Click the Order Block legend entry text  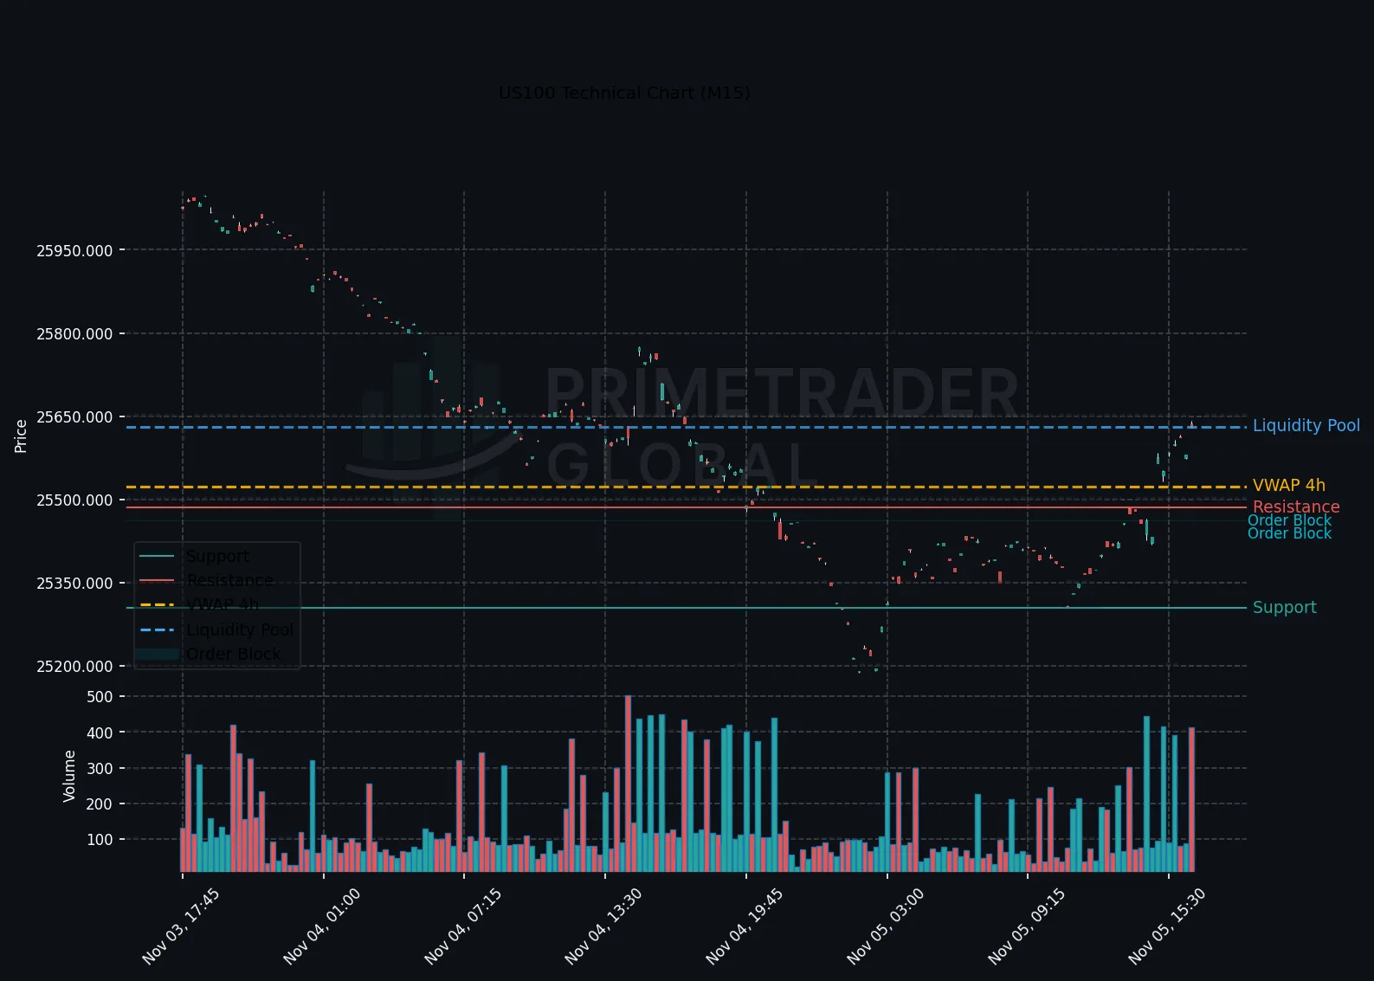[x=233, y=654]
